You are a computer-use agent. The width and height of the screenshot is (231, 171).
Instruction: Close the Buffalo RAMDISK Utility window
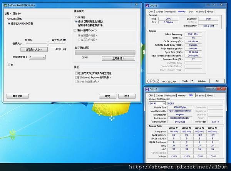136,5
